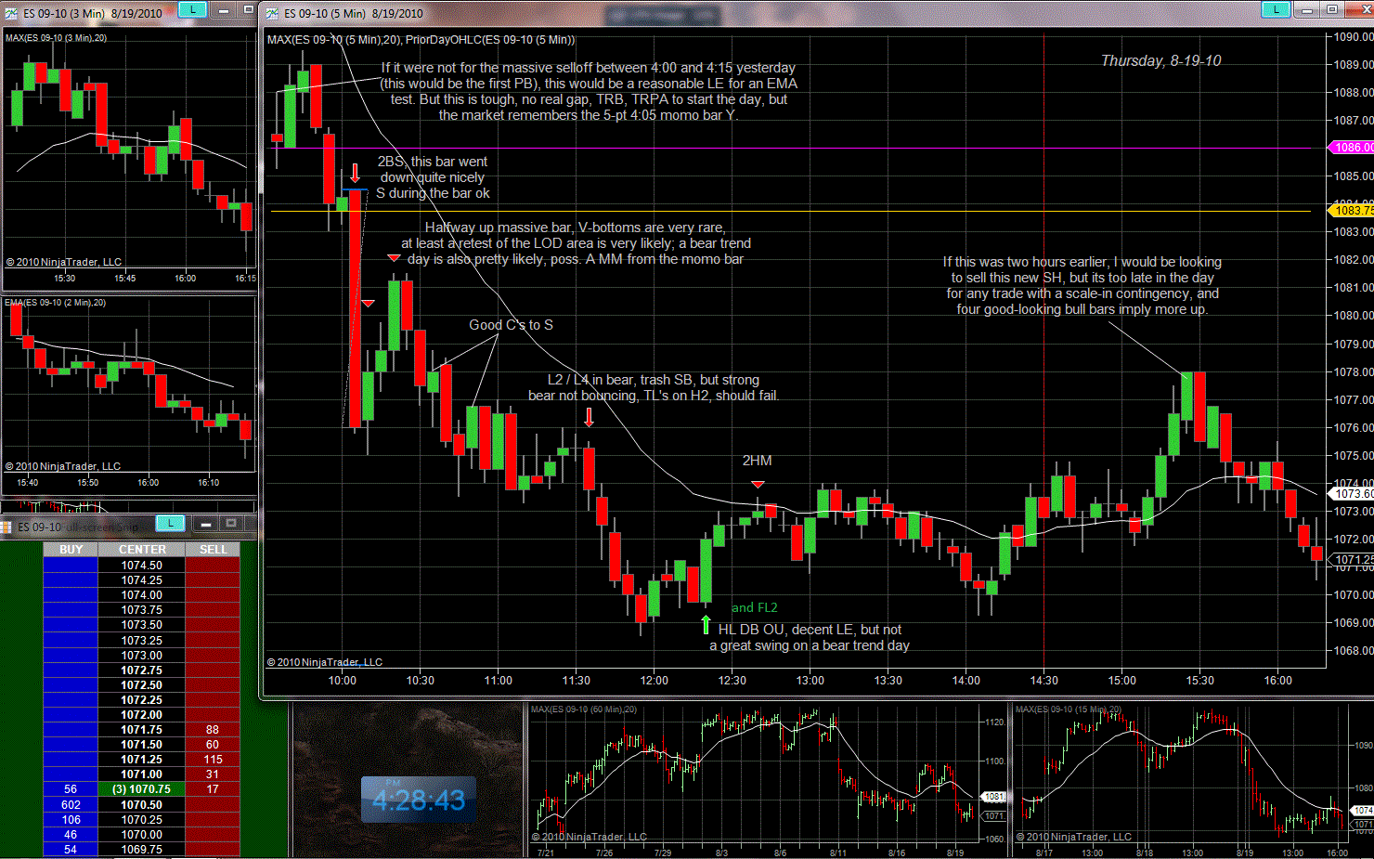Click the buy cell showing 602 at 1070.50
The width and height of the screenshot is (1374, 859).
(x=71, y=805)
